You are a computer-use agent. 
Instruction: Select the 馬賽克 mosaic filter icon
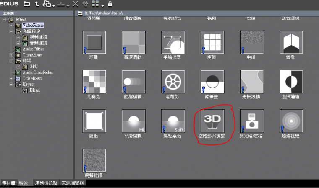tap(94, 82)
